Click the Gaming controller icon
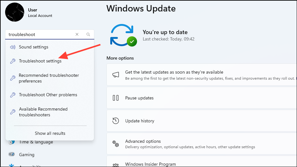This screenshot has height=167, width=297. 11,154
